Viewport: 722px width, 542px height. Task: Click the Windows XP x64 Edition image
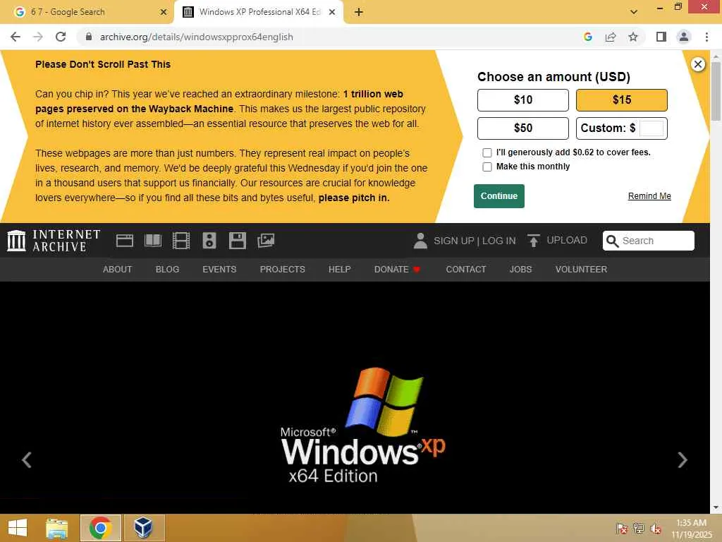tap(363, 425)
